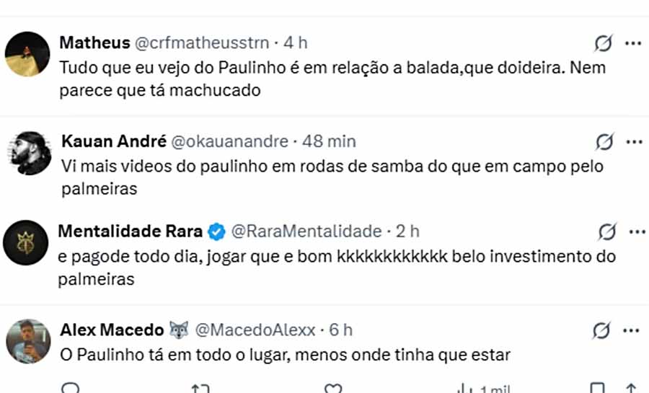Viewport: 649px width, 393px height.
Task: Click the Grok icon on Matheus's tweet
Action: pyautogui.click(x=603, y=44)
